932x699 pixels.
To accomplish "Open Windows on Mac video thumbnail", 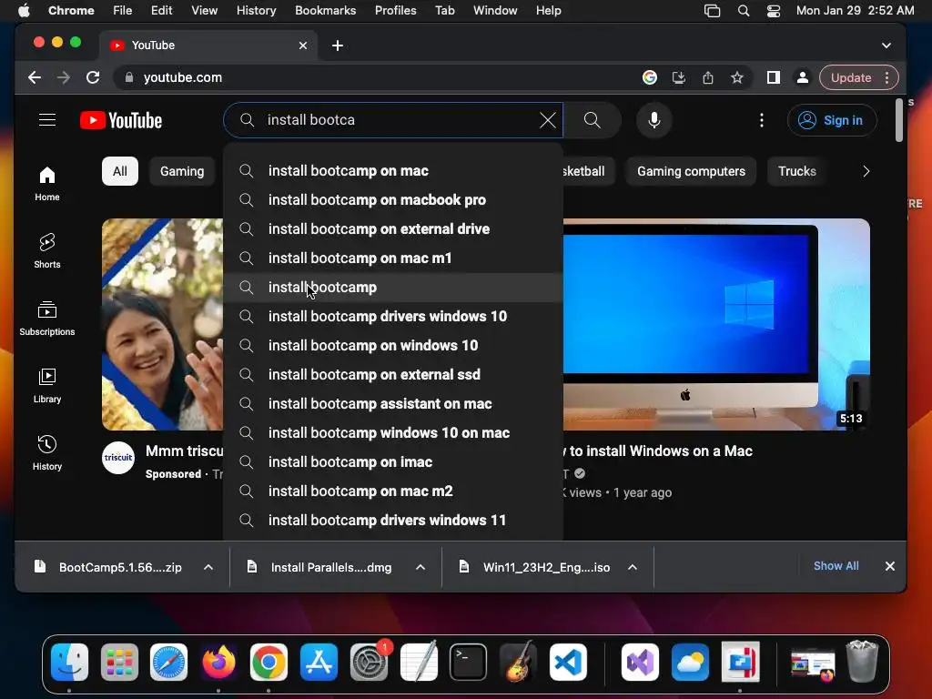I will coord(716,325).
